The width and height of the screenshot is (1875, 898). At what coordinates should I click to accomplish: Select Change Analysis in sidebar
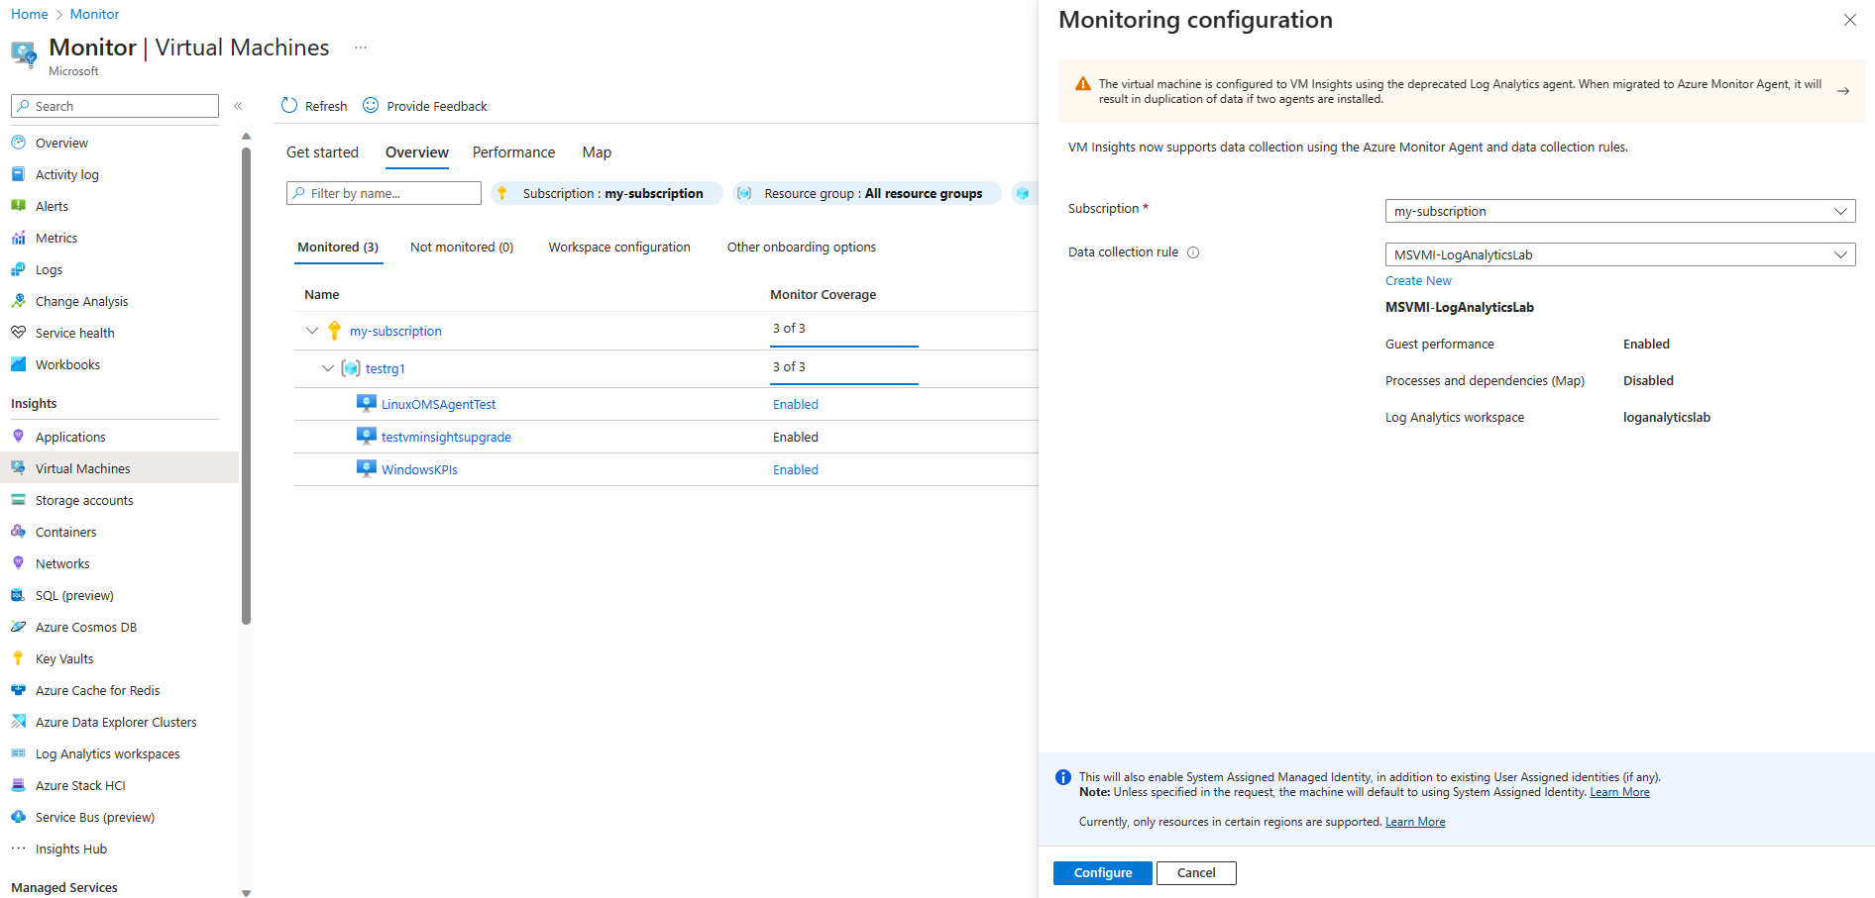pyautogui.click(x=81, y=301)
